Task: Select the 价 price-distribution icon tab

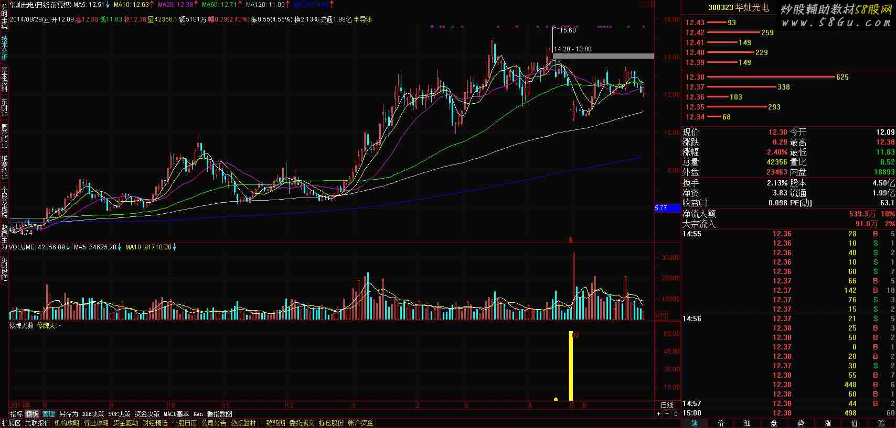Action: click(x=721, y=423)
